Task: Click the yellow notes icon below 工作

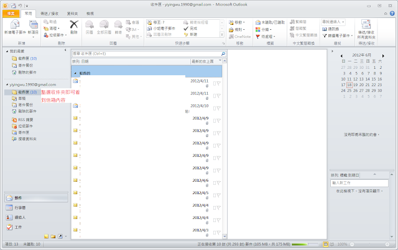Action: (x=46, y=236)
